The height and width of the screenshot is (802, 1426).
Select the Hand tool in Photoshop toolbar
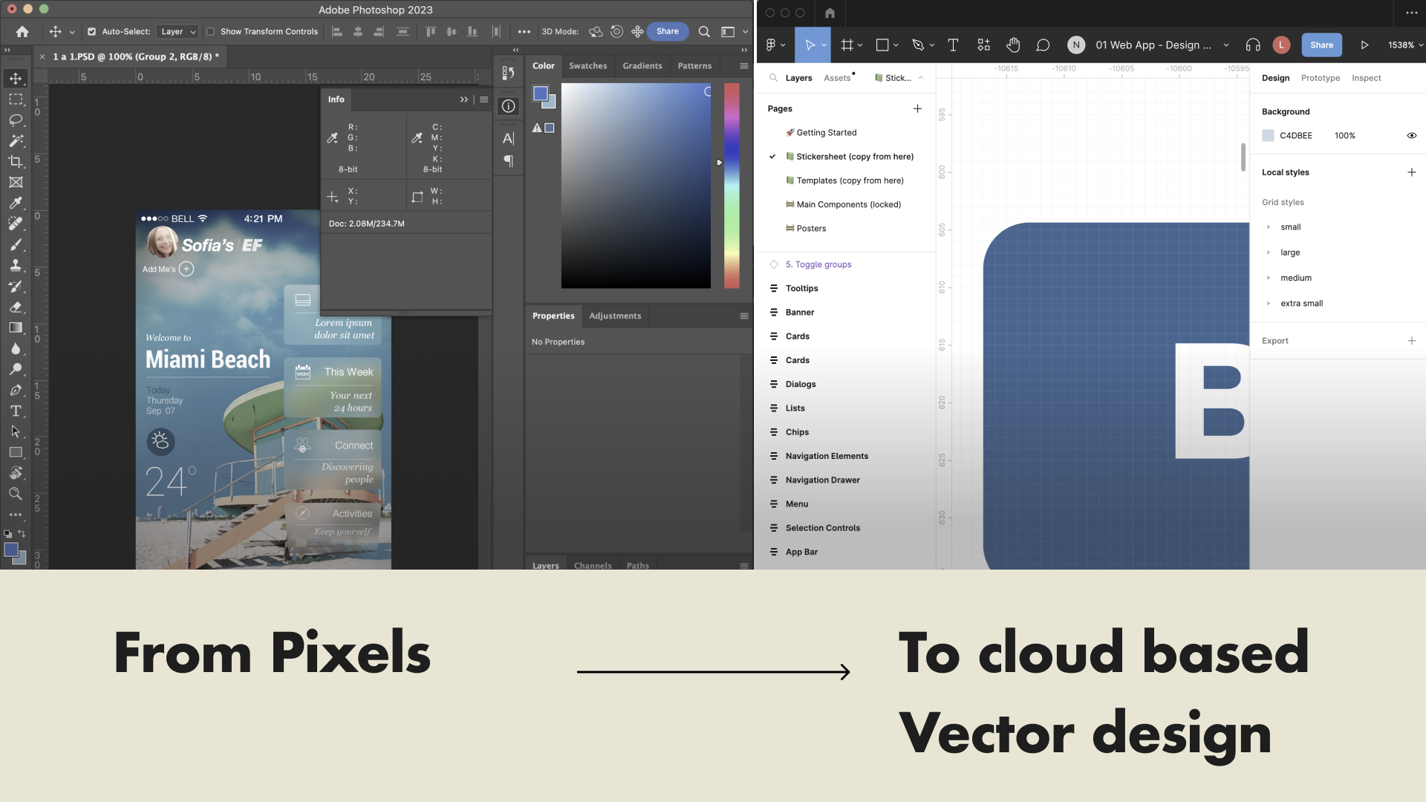pos(16,473)
